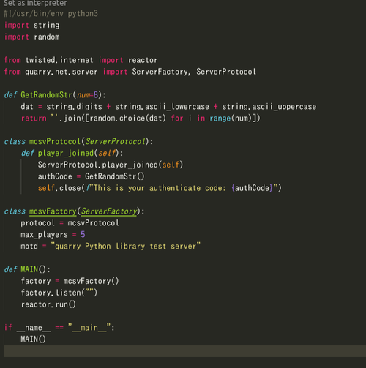Image resolution: width=366 pixels, height=368 pixels.
Task: Click the 'MAIN()' call on the last code line
Action: pos(33,339)
